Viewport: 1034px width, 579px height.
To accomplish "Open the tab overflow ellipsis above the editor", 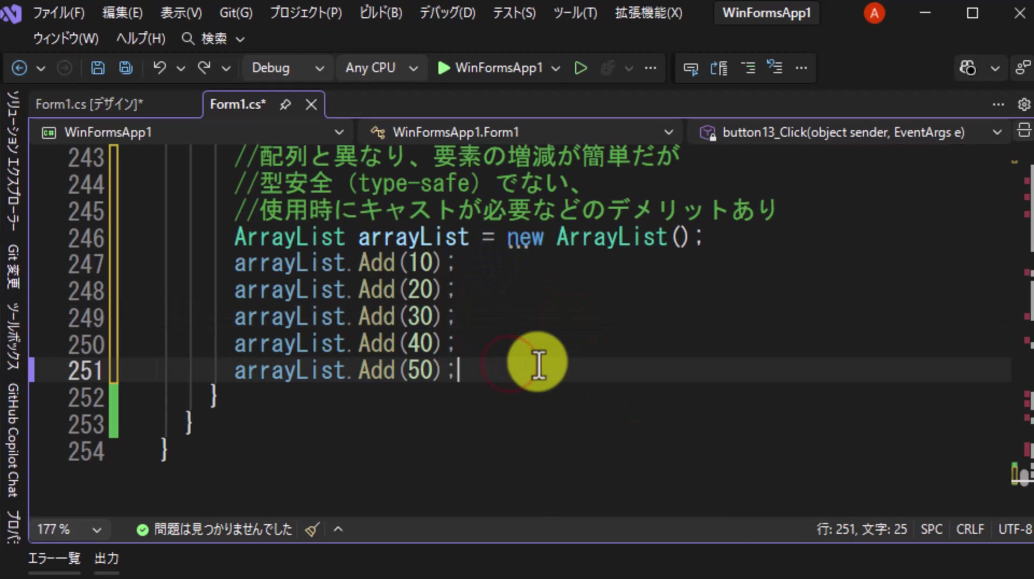I will tap(998, 104).
